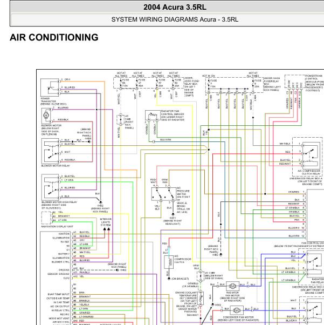Click the 'ORG' wire label at power transistor
Viewport: 324px width, 325px height.
(67, 79)
